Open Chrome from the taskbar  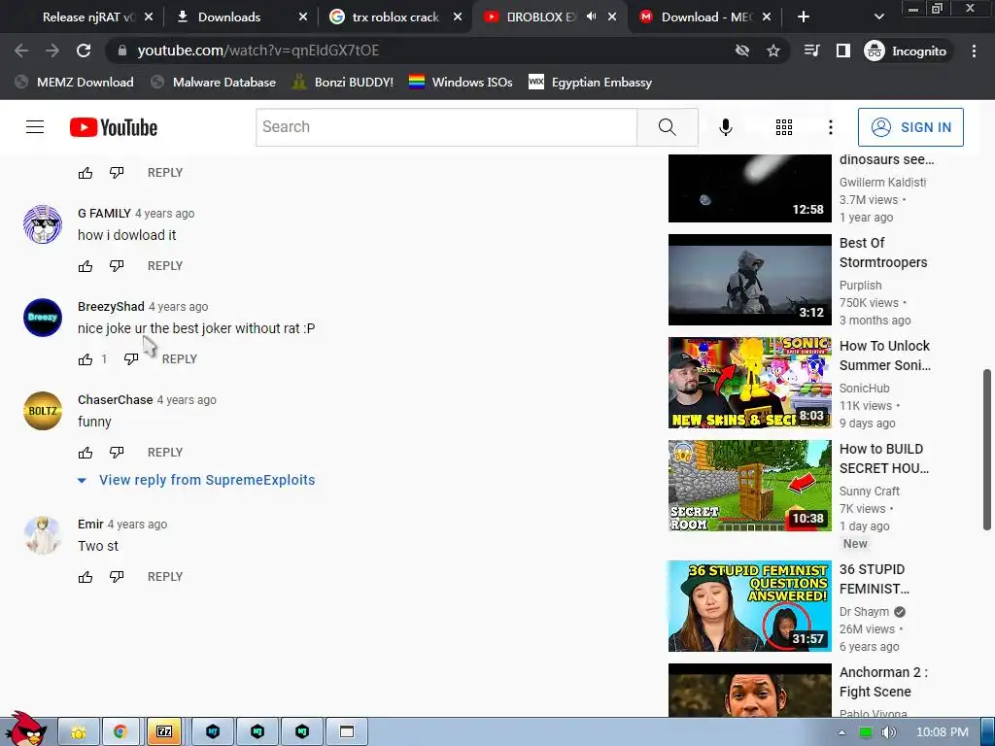point(120,732)
